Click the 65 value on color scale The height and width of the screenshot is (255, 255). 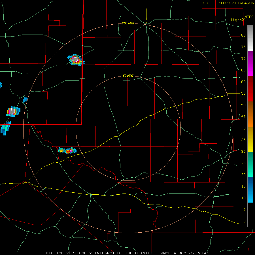point(243,70)
